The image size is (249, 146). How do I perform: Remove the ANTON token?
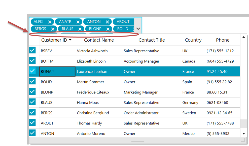pyautogui.click(x=107, y=22)
